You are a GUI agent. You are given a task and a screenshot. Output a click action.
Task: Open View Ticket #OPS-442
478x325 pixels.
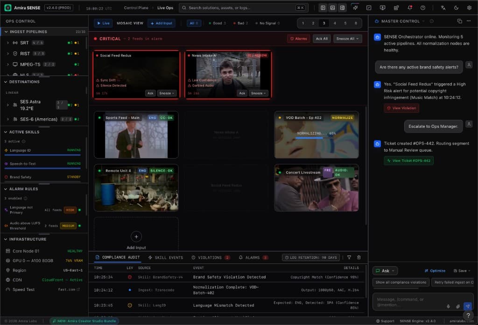(x=408, y=160)
